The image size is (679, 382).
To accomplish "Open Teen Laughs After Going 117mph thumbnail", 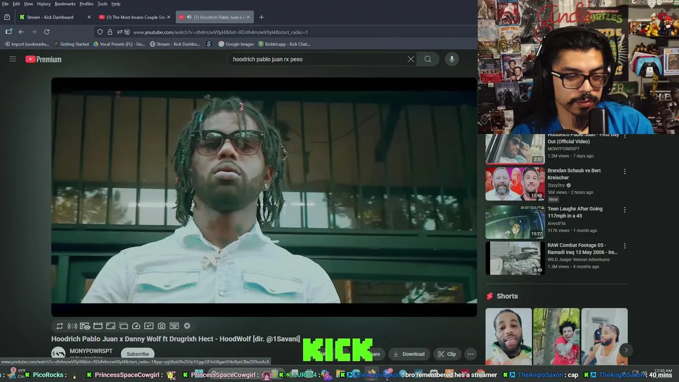I will pos(515,222).
